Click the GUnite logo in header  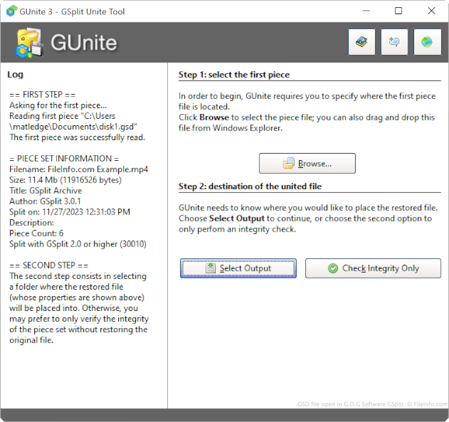[67, 43]
